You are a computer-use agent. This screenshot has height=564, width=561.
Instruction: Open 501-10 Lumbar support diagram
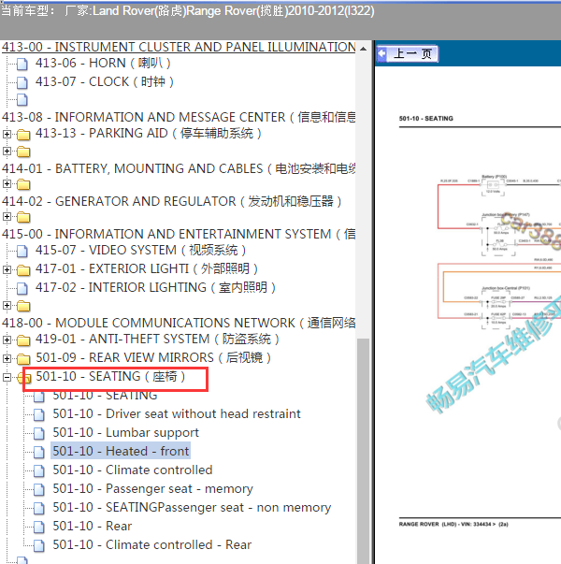coord(126,433)
